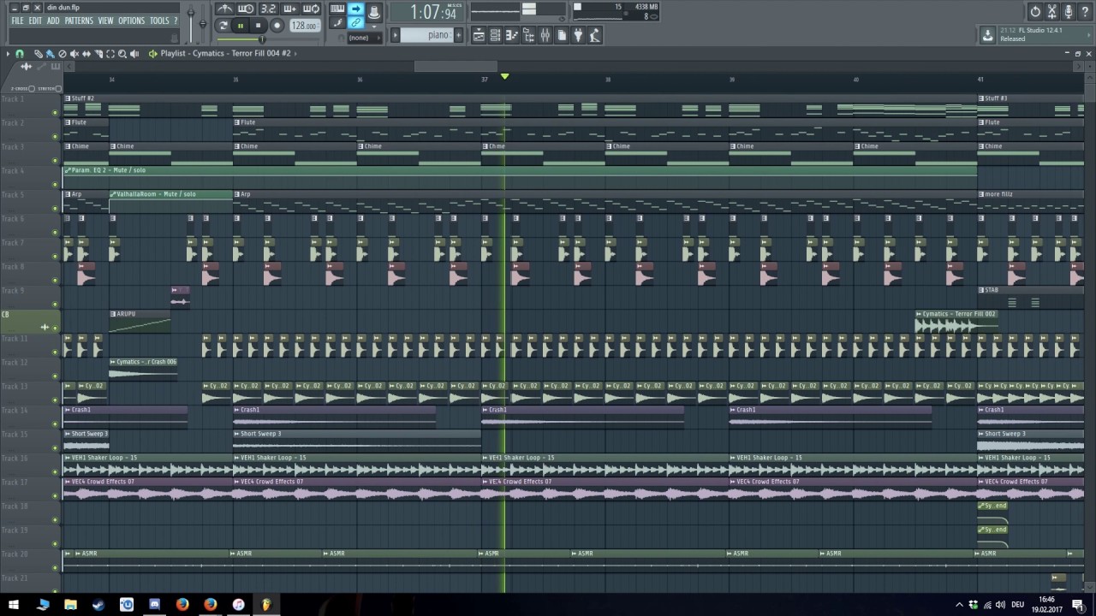Open the tempo tapper icon
Image resolution: width=1096 pixels, height=616 pixels.
pyautogui.click(x=595, y=35)
